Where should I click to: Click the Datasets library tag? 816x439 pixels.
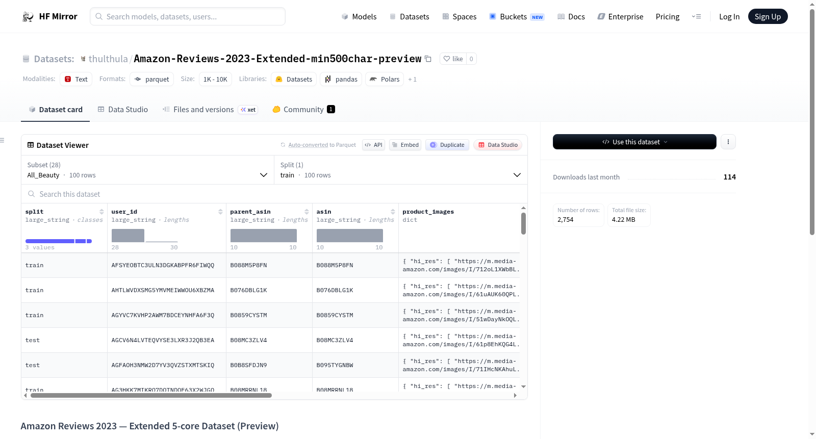click(x=294, y=79)
